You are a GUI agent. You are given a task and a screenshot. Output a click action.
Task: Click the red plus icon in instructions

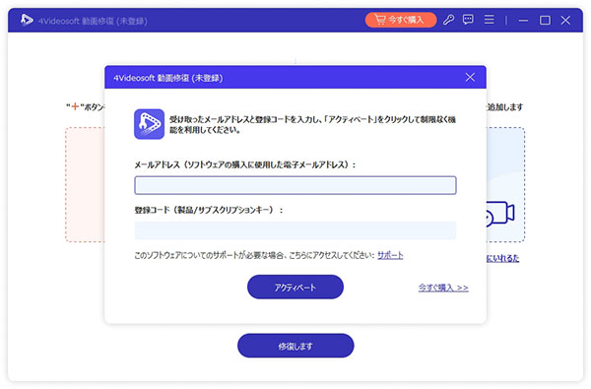pyautogui.click(x=75, y=107)
